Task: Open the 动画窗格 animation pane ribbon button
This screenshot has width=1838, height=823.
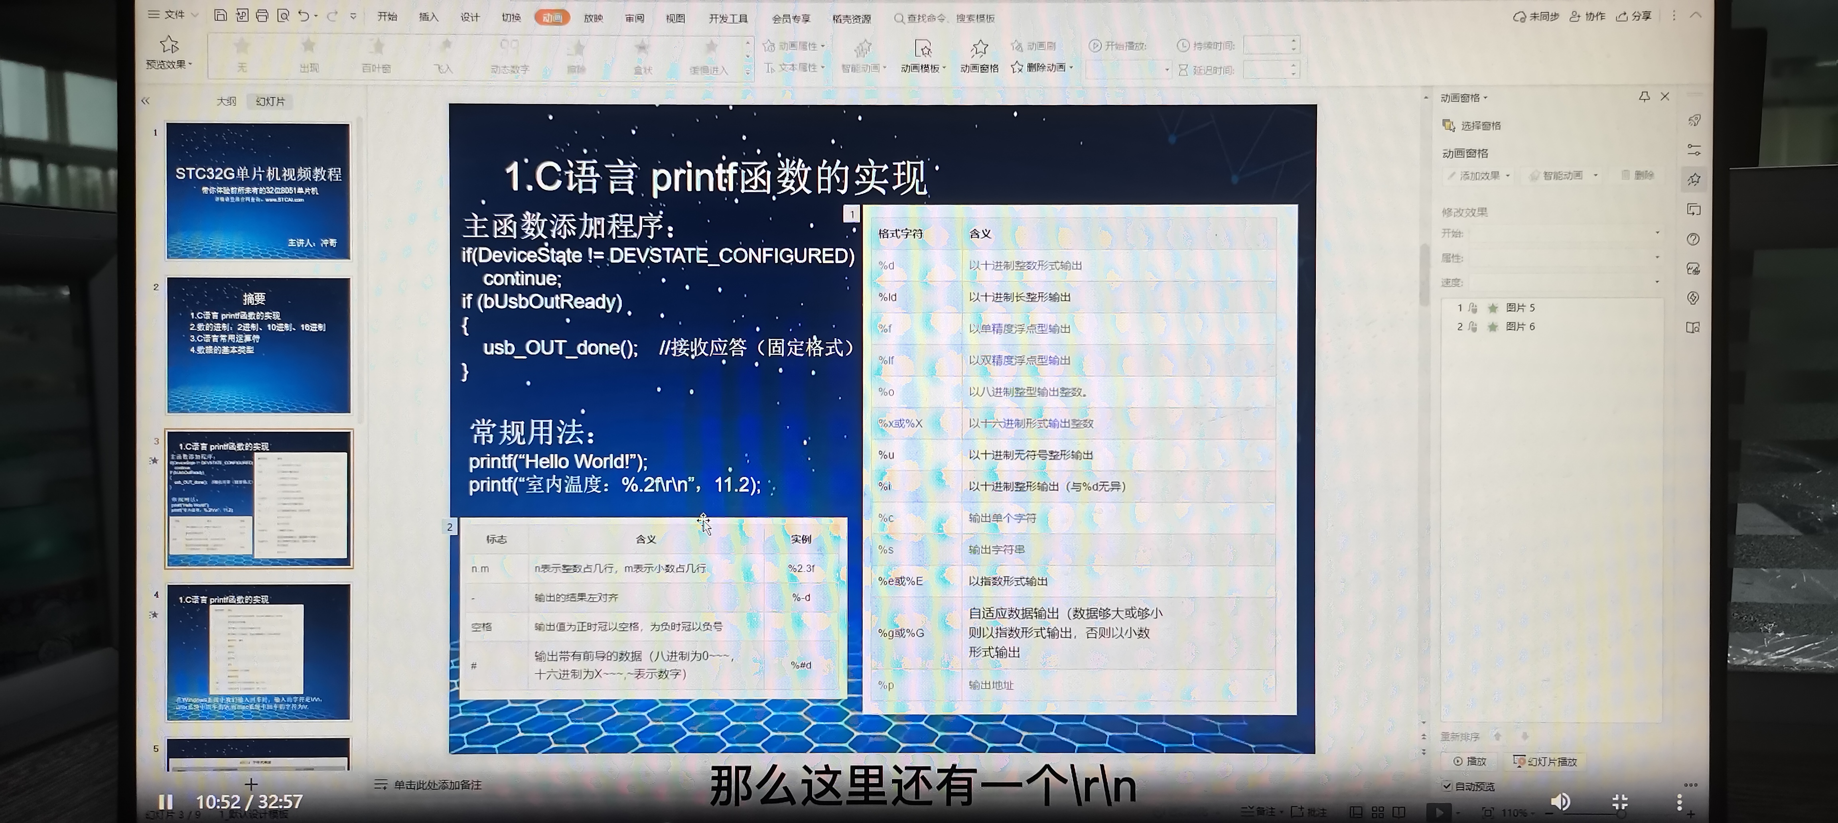Action: 979,56
